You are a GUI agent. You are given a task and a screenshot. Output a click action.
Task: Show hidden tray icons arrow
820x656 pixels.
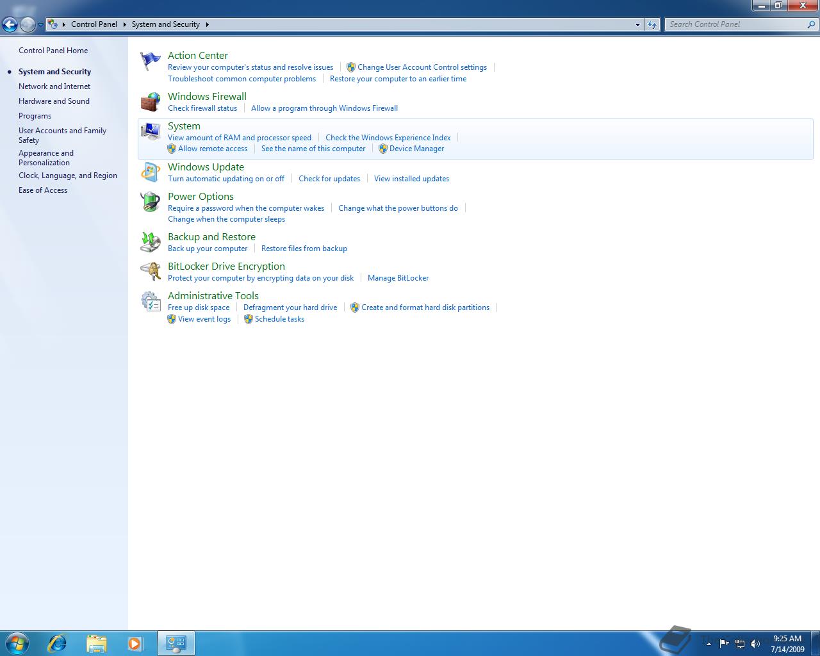[x=709, y=643]
